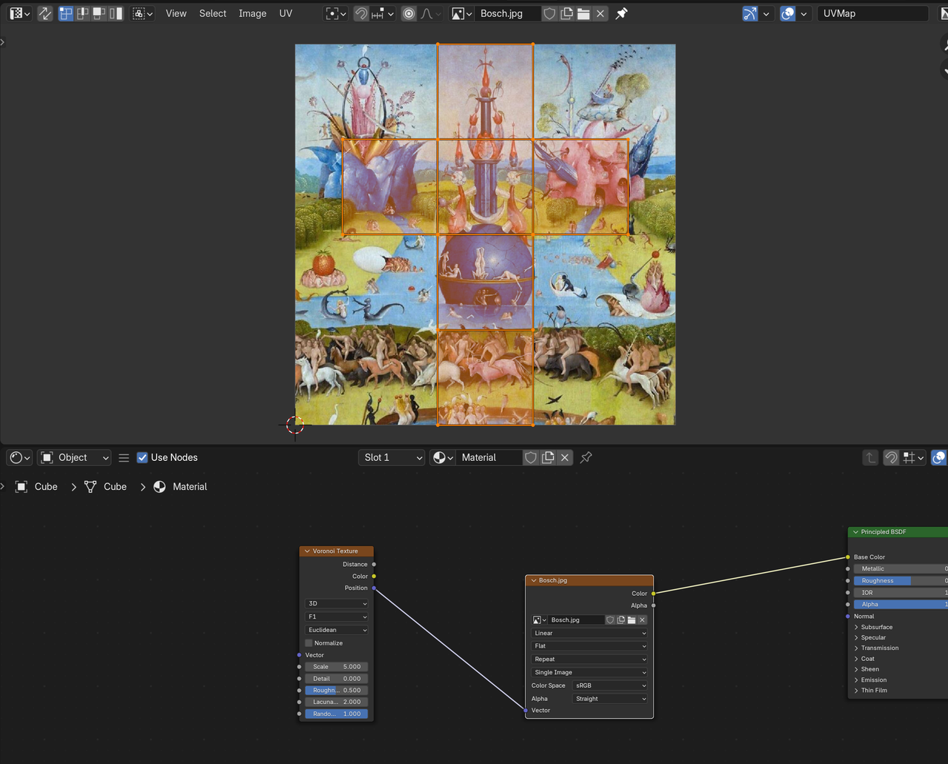Unlink Material with the X button
Viewport: 948px width, 764px height.
pos(565,457)
